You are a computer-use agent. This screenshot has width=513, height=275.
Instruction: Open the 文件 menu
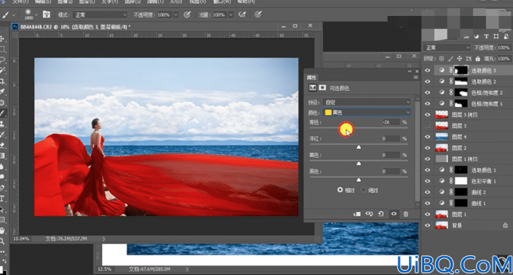[x=20, y=1]
